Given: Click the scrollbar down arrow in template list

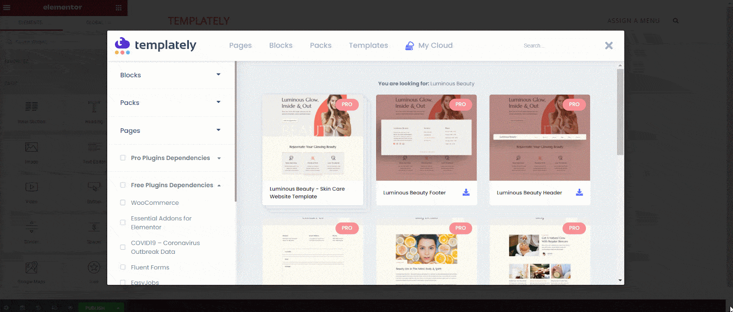Looking at the screenshot, I should pos(620,280).
